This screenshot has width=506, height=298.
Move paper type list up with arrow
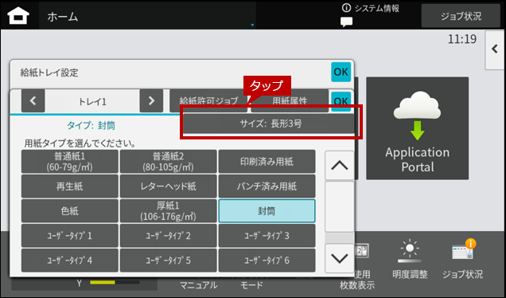[339, 166]
